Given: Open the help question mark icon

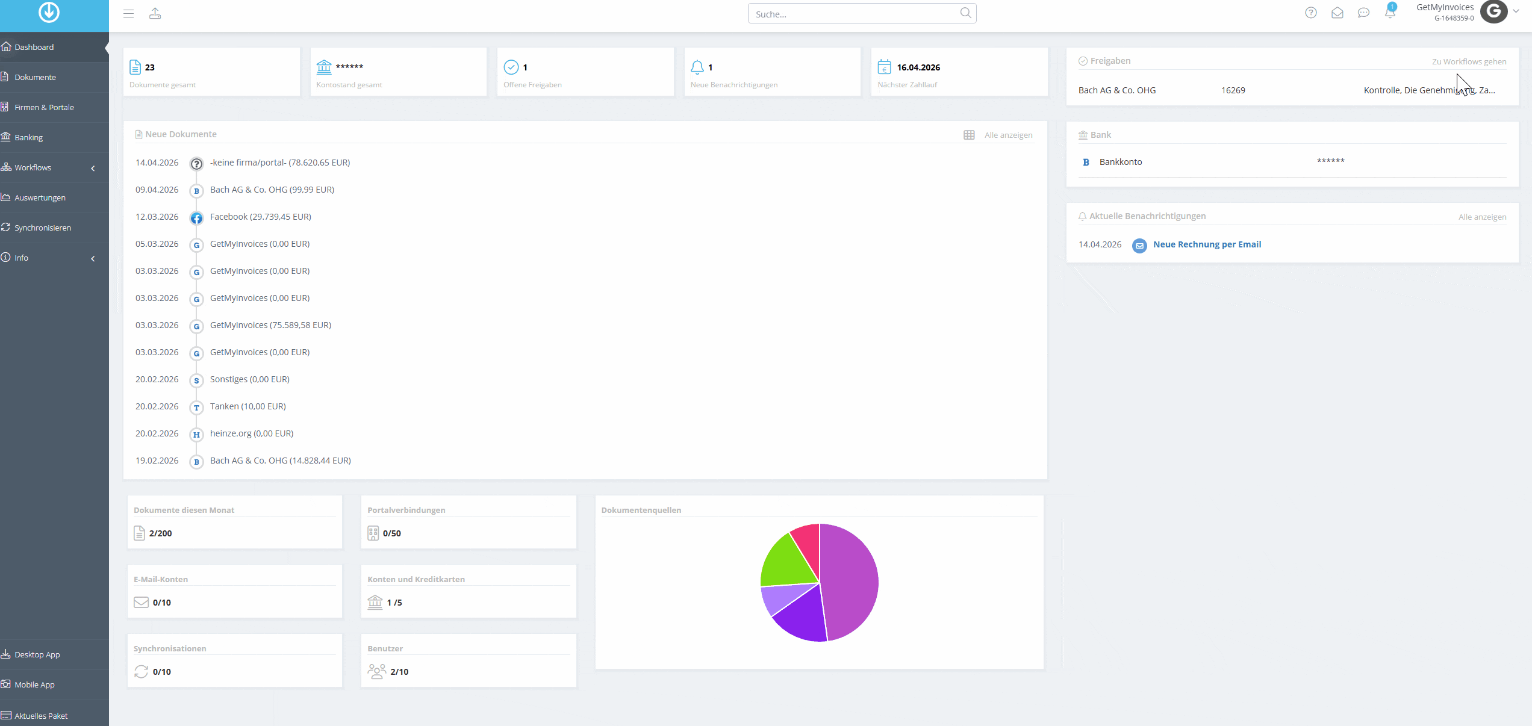Looking at the screenshot, I should [1311, 13].
